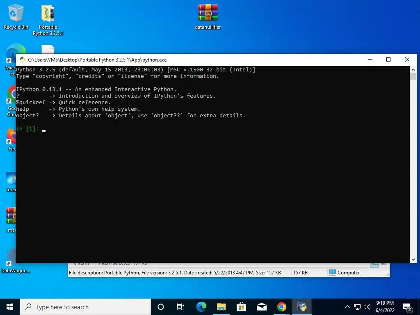Click the console scrollbar down arrow
The image size is (420, 315).
[413, 260]
